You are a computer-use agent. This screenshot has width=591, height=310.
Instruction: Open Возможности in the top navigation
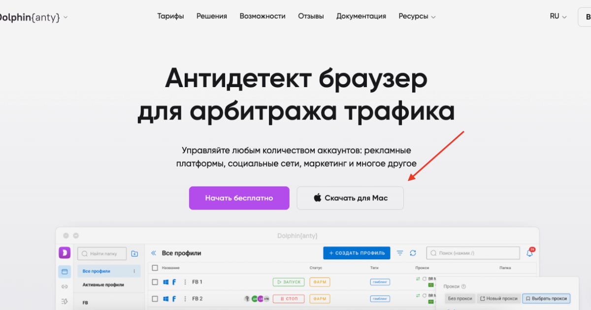(263, 16)
